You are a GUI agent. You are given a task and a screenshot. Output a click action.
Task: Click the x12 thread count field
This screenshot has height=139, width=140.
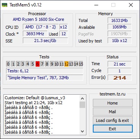tap(64, 27)
